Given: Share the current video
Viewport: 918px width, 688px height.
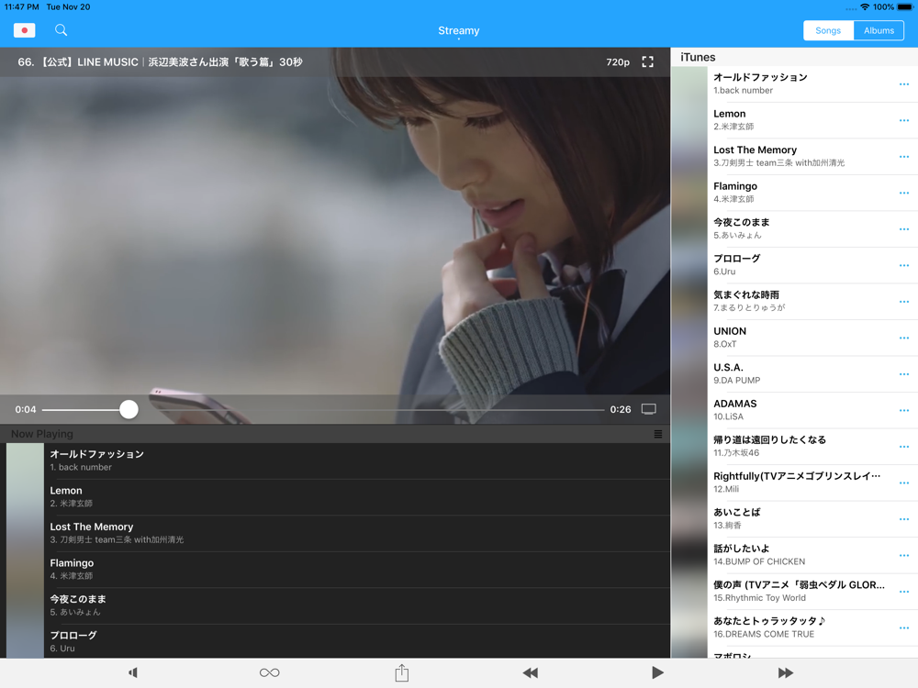Looking at the screenshot, I should pyautogui.click(x=402, y=672).
